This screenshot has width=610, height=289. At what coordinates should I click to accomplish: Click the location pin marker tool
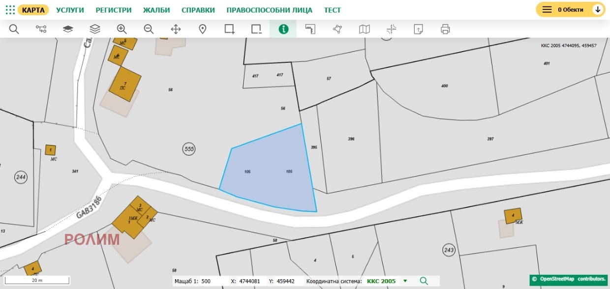coord(202,29)
